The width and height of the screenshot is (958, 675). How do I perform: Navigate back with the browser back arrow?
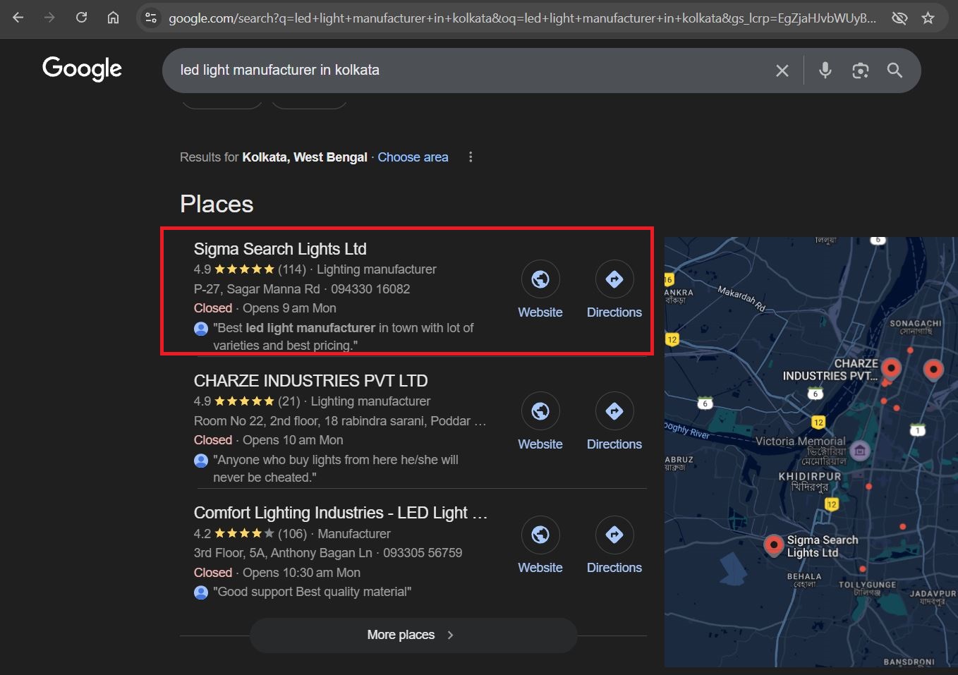click(18, 18)
